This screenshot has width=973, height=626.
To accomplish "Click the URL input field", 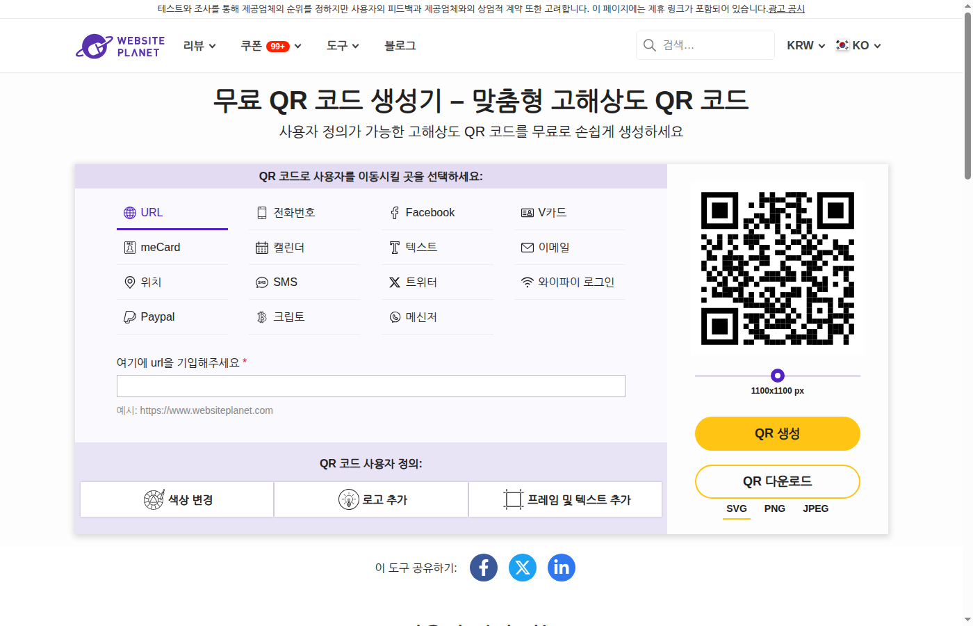I will tap(370, 385).
